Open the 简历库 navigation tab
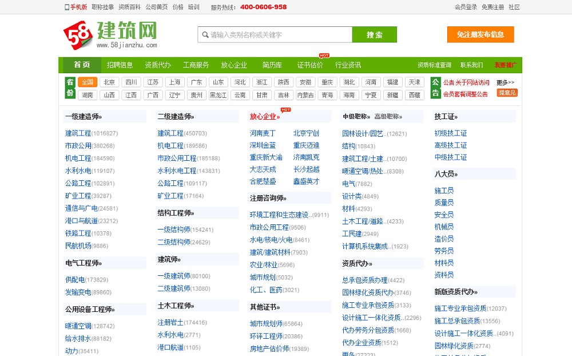572x356 pixels. tap(272, 65)
